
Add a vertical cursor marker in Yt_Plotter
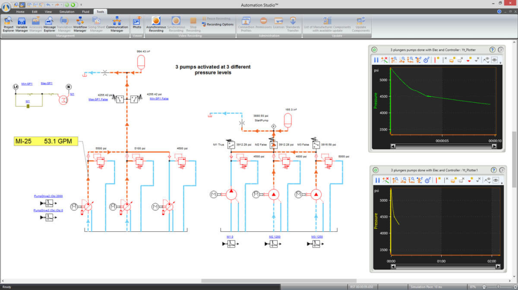point(437,60)
